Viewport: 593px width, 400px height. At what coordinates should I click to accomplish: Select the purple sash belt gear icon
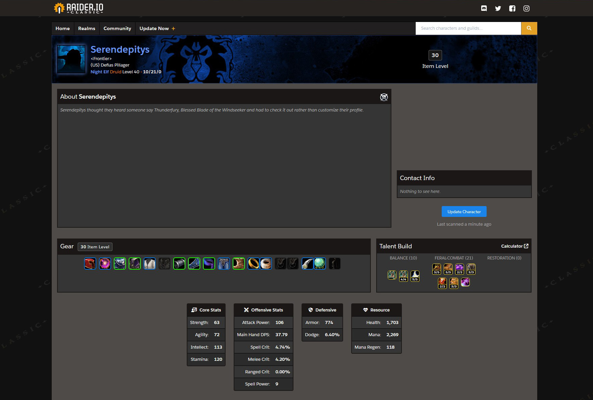click(209, 264)
